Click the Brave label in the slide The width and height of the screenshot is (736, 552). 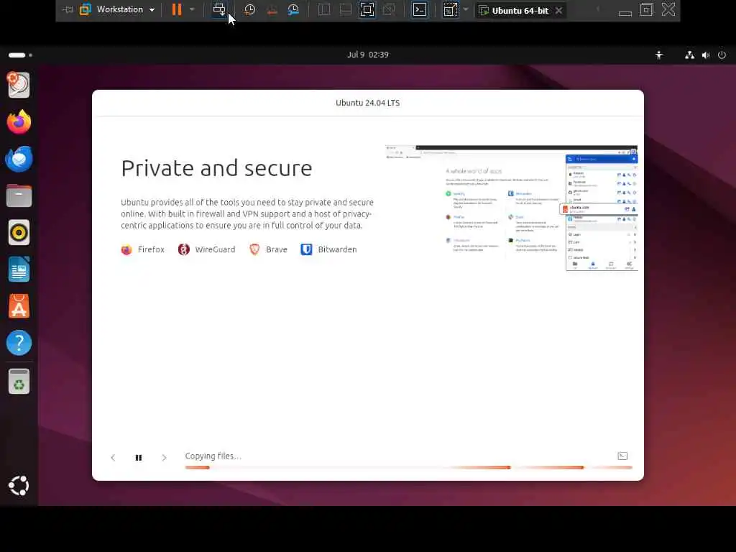point(277,249)
